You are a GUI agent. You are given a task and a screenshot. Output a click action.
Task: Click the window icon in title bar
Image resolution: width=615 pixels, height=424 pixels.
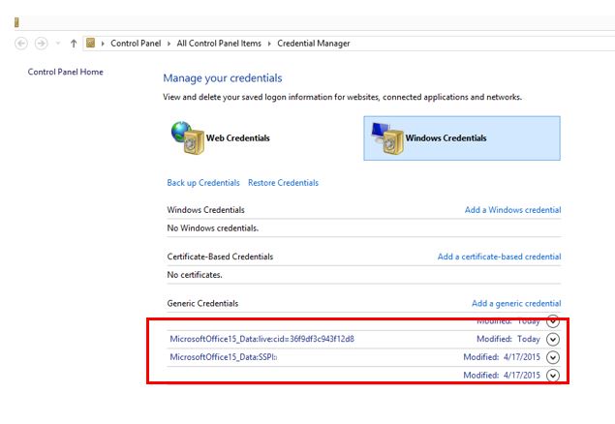16,22
